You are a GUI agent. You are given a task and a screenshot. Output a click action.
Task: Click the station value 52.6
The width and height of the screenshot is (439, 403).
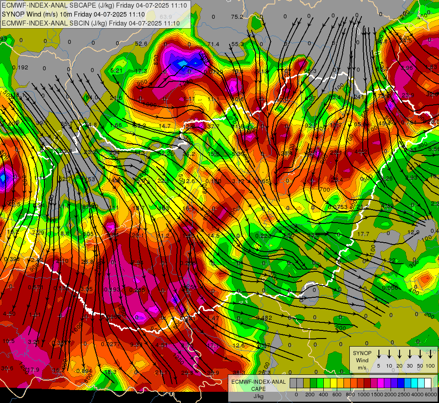(141, 43)
